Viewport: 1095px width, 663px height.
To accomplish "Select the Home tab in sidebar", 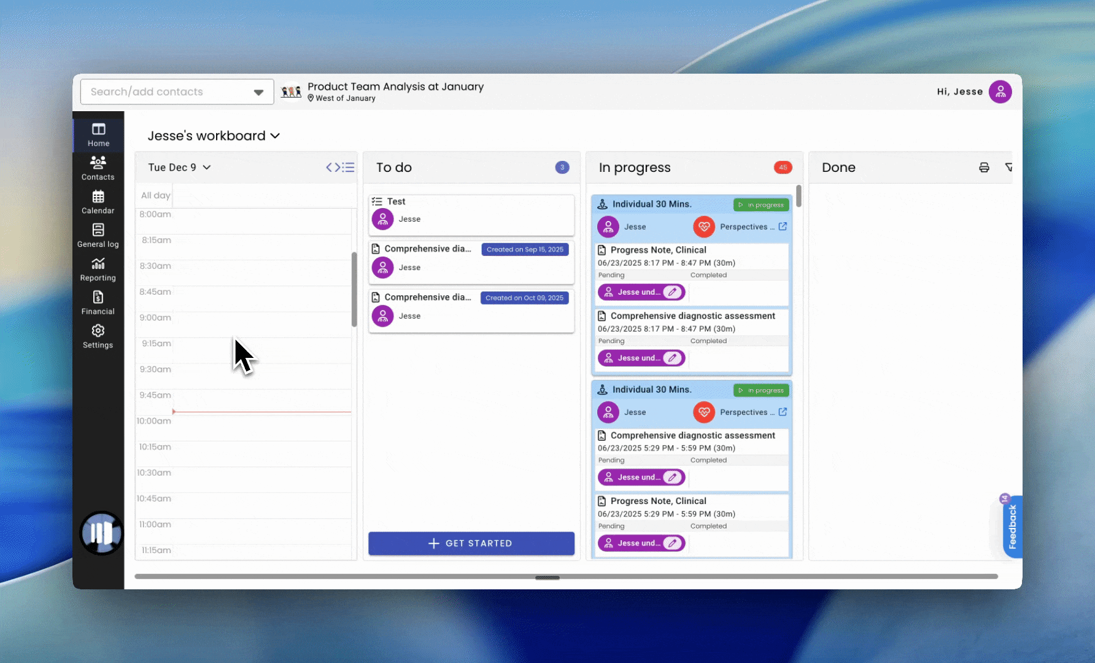I will 98,134.
